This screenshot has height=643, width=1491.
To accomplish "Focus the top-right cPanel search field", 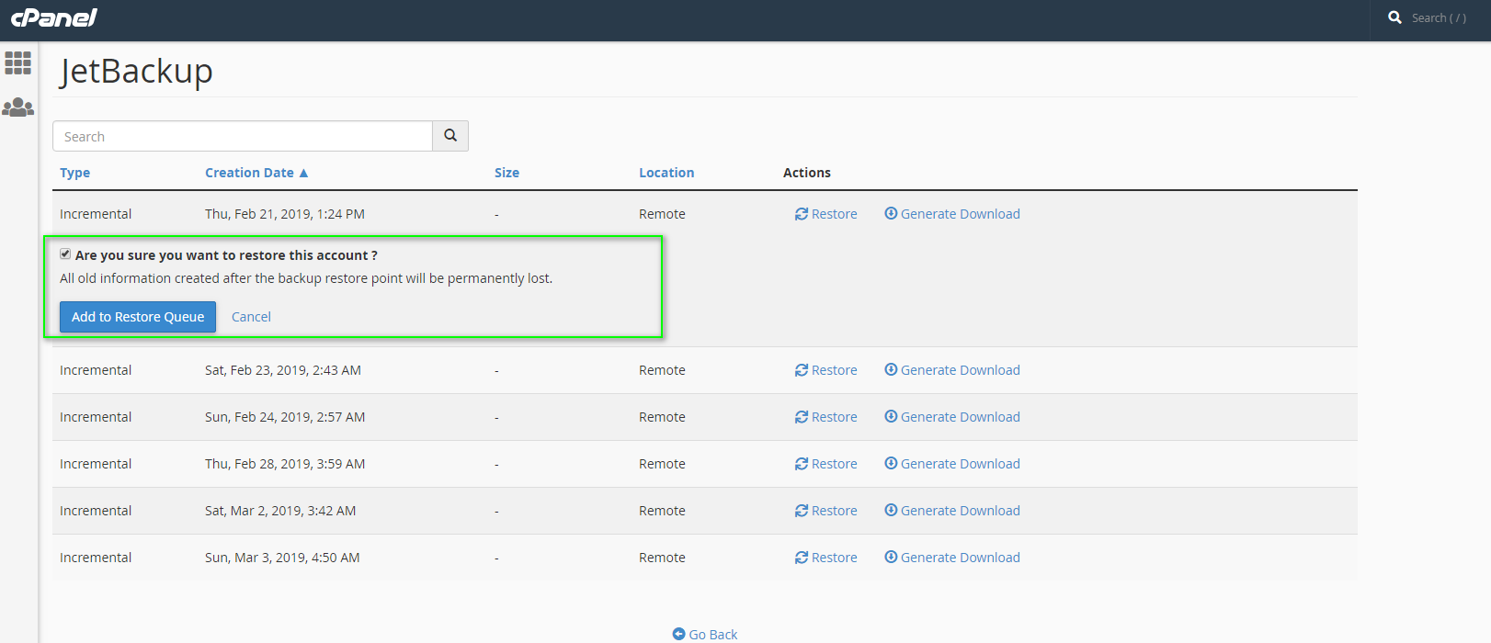I will pyautogui.click(x=1440, y=17).
